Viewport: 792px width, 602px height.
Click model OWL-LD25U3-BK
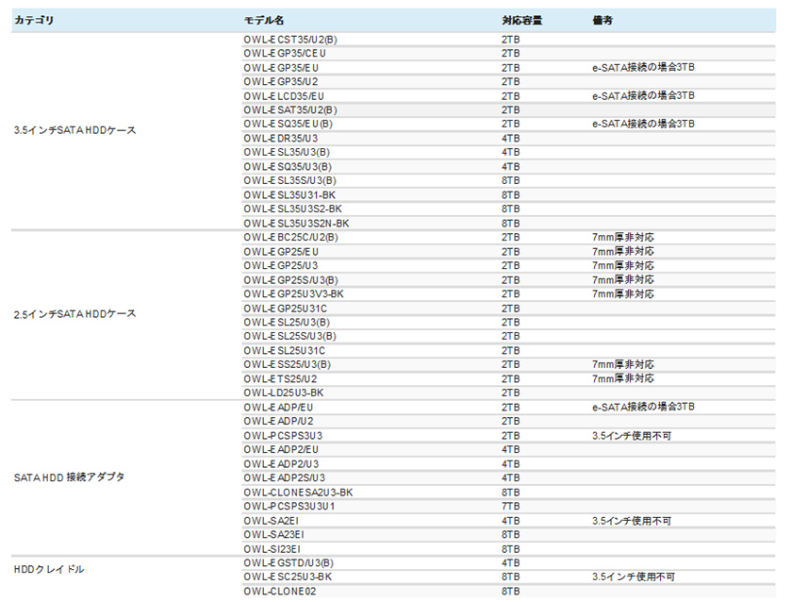point(284,393)
